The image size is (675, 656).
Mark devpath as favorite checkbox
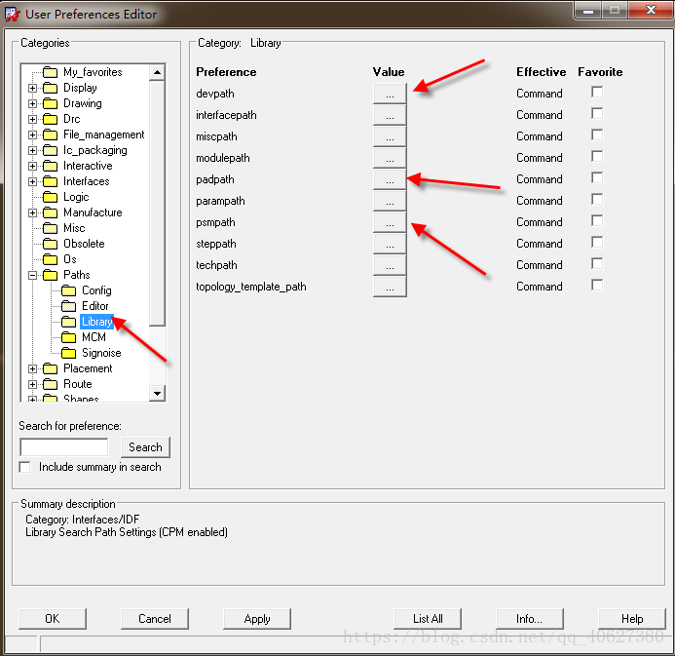point(597,93)
